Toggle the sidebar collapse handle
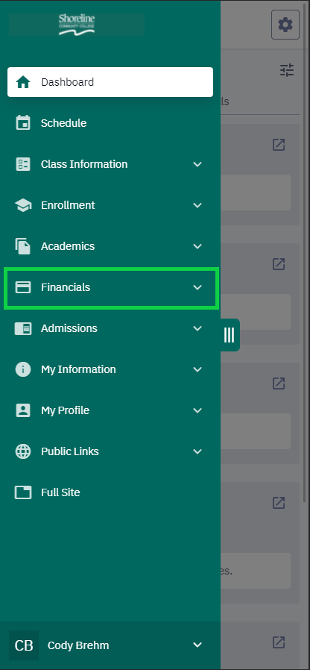The height and width of the screenshot is (670, 310). tap(230, 335)
